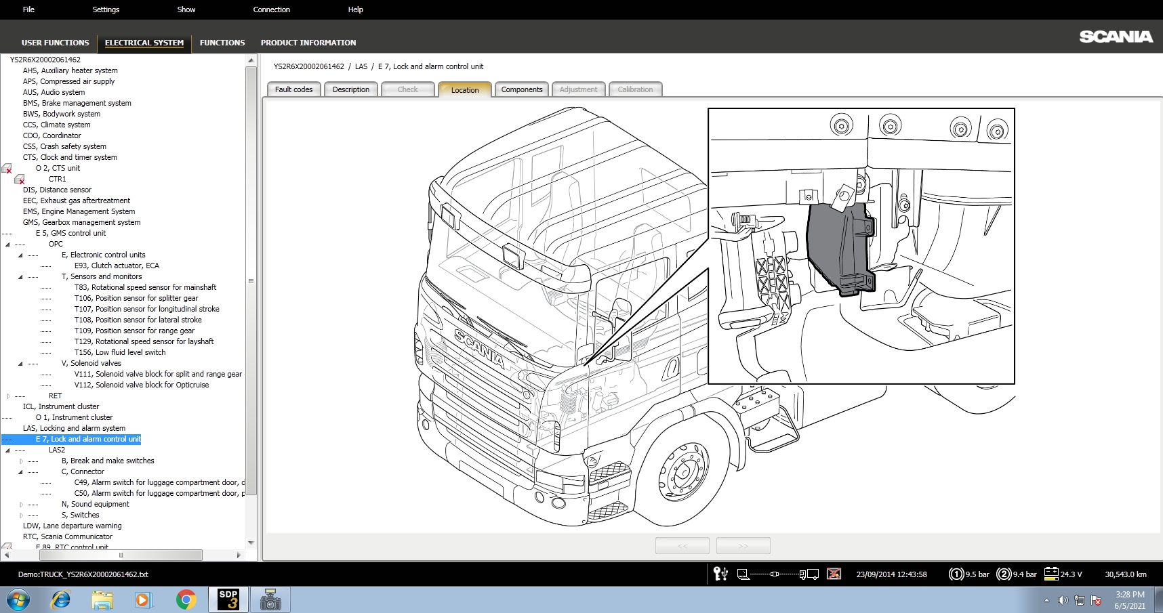This screenshot has width=1163, height=613.
Task: Switch to the PRODUCT INFORMATION tab
Action: (308, 43)
